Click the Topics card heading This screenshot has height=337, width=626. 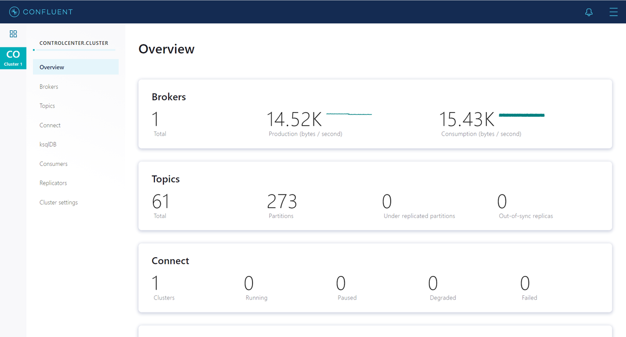pos(166,179)
